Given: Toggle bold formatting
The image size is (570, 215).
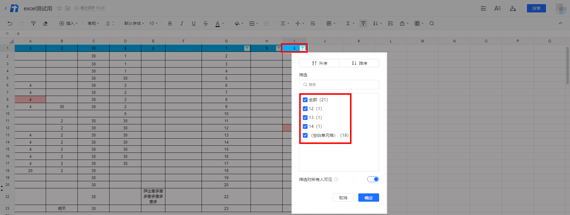Looking at the screenshot, I should coord(170,23).
